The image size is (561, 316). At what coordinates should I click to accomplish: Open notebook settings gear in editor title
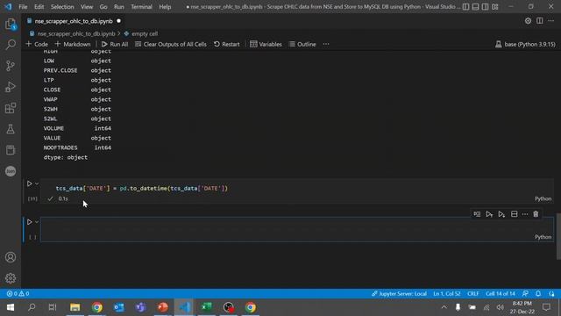pos(528,21)
